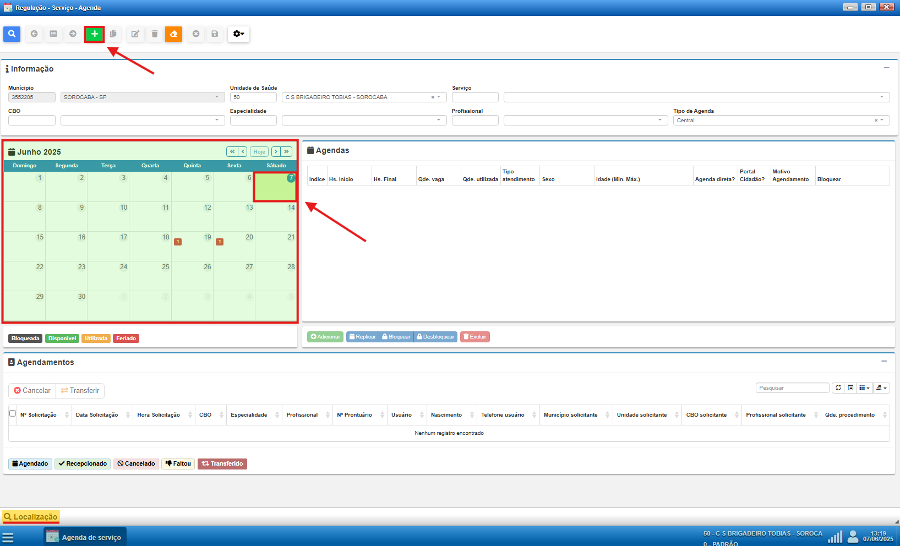900x546 pixels.
Task: Click the orange eraser clear button
Action: 173,34
